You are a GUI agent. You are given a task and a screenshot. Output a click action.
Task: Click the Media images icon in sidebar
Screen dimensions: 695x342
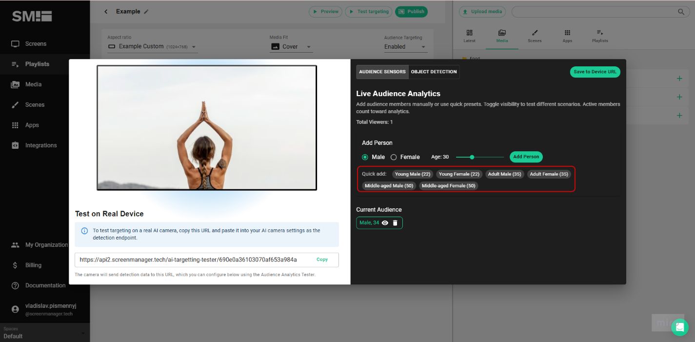(x=15, y=84)
